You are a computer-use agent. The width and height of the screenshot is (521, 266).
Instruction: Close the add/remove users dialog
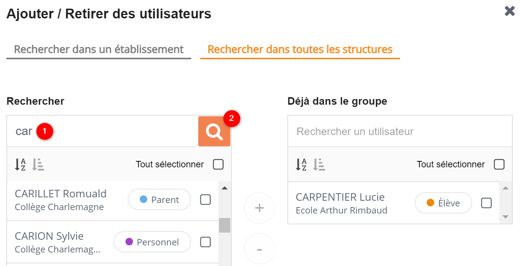point(509,11)
